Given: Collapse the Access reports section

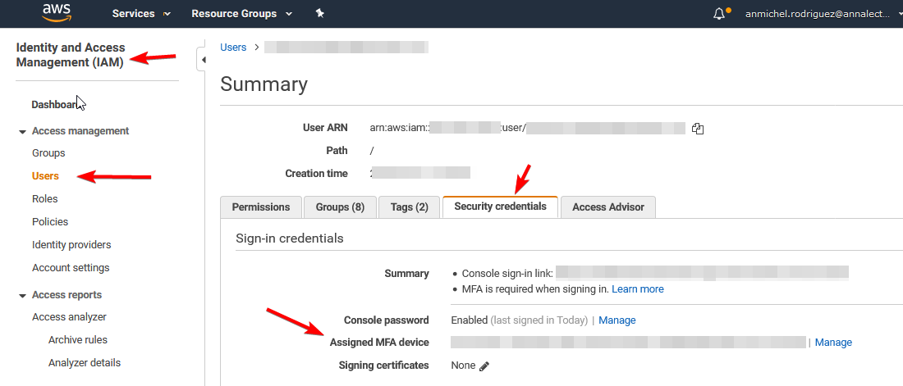Looking at the screenshot, I should tap(22, 296).
